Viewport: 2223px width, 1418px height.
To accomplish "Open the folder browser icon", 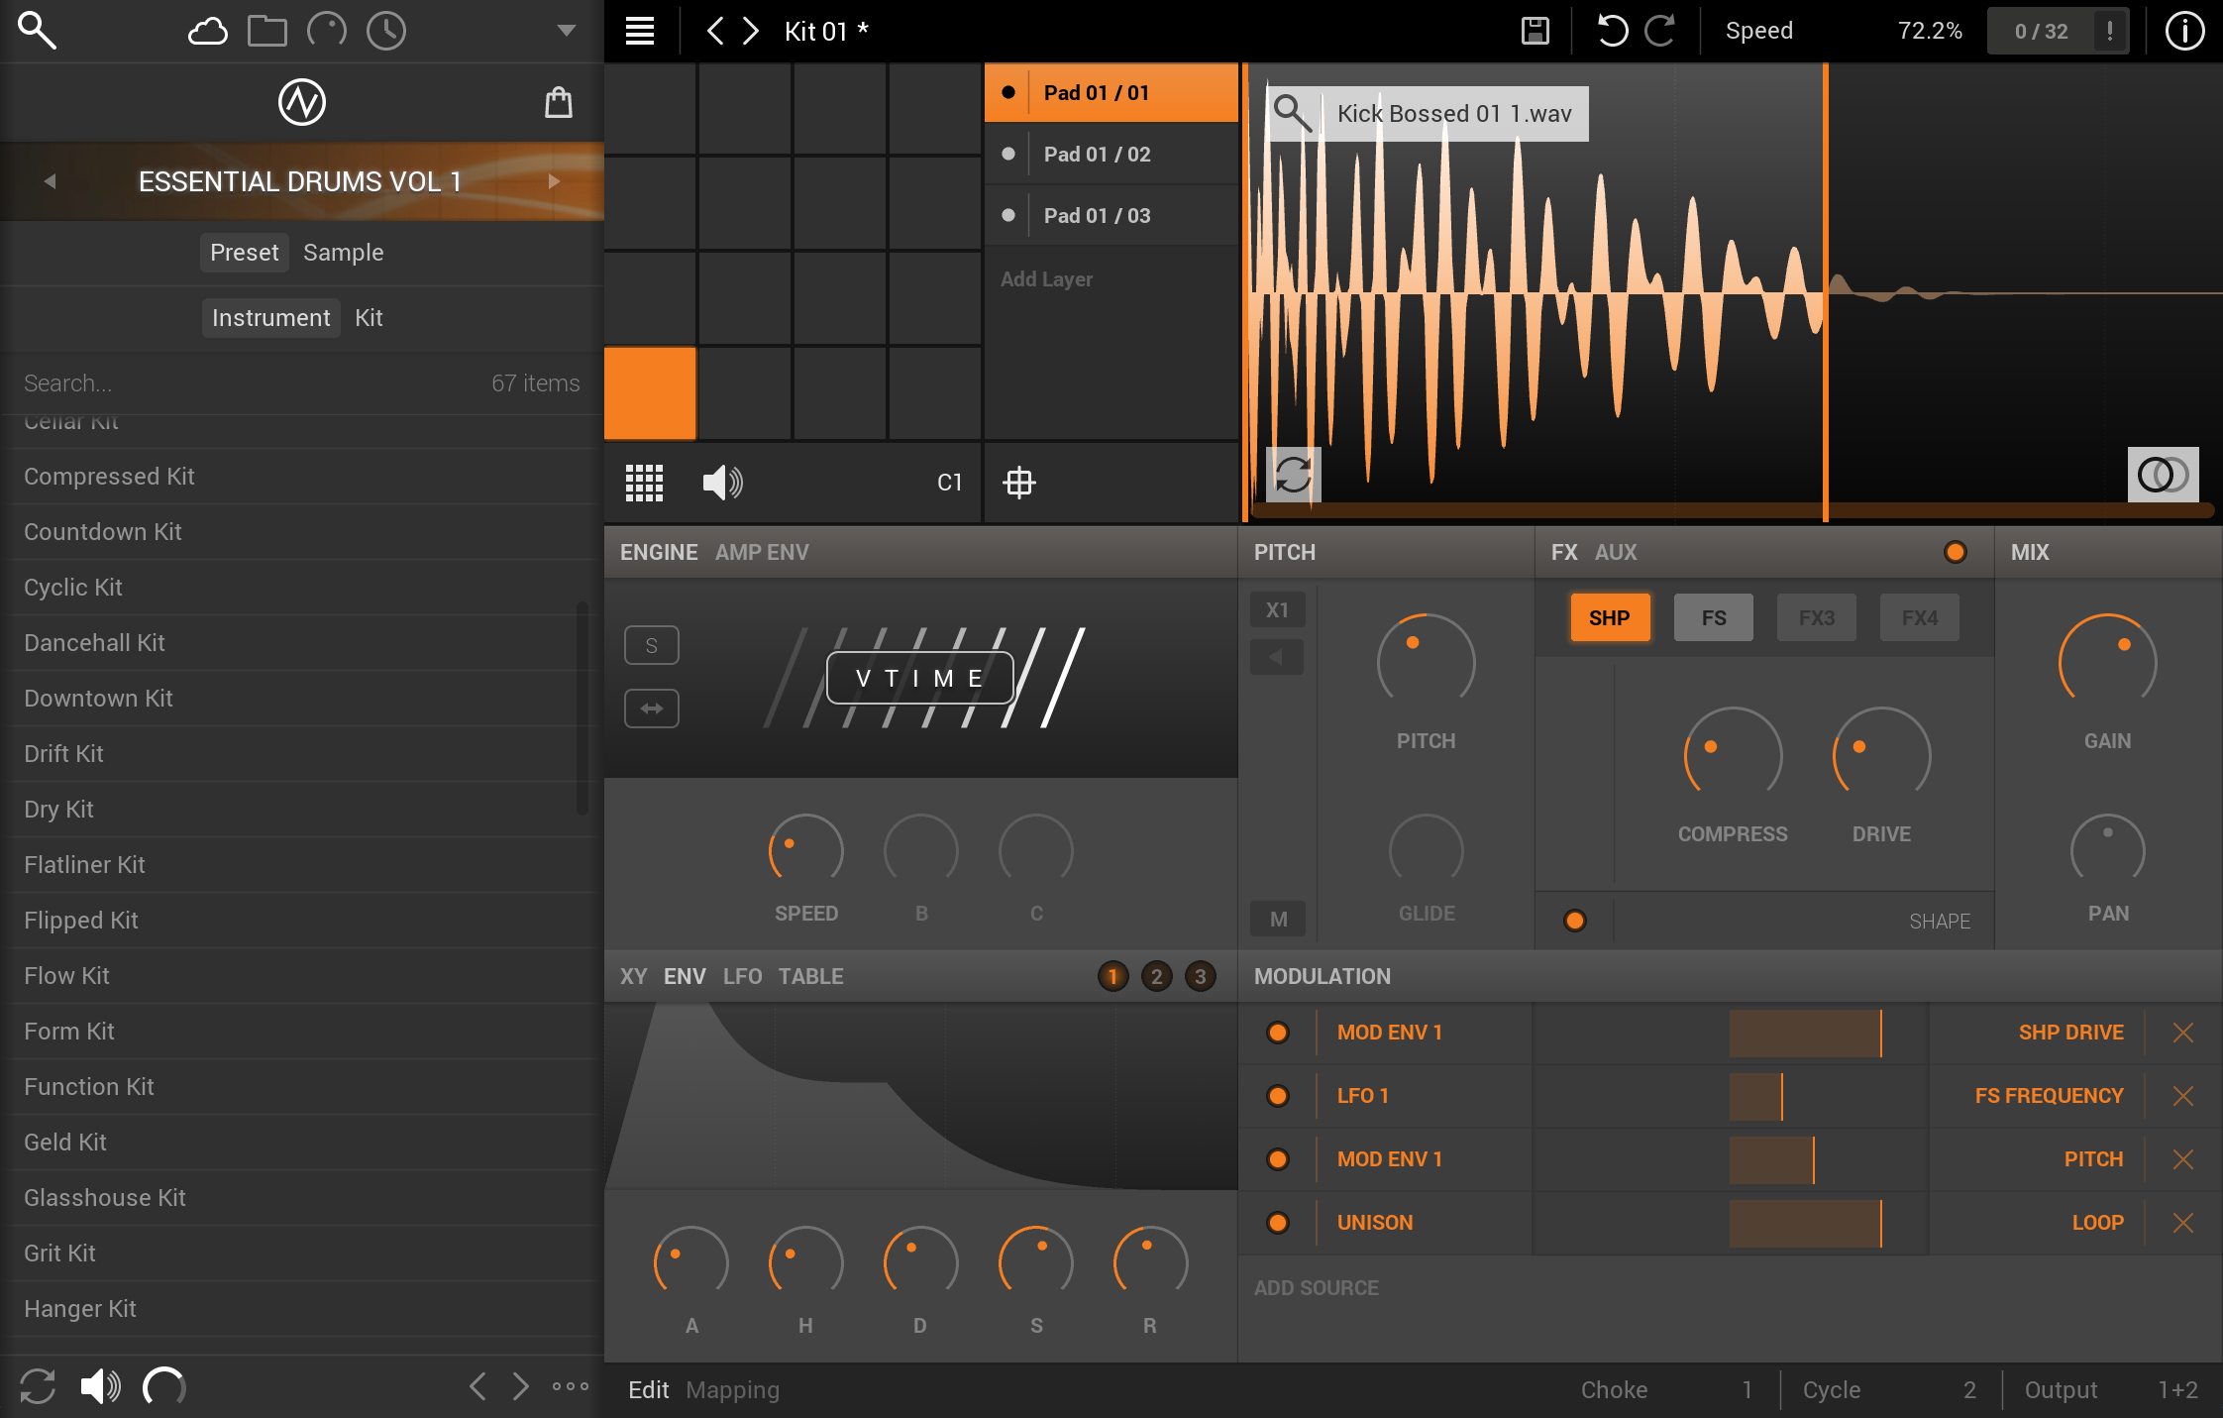I will (267, 31).
